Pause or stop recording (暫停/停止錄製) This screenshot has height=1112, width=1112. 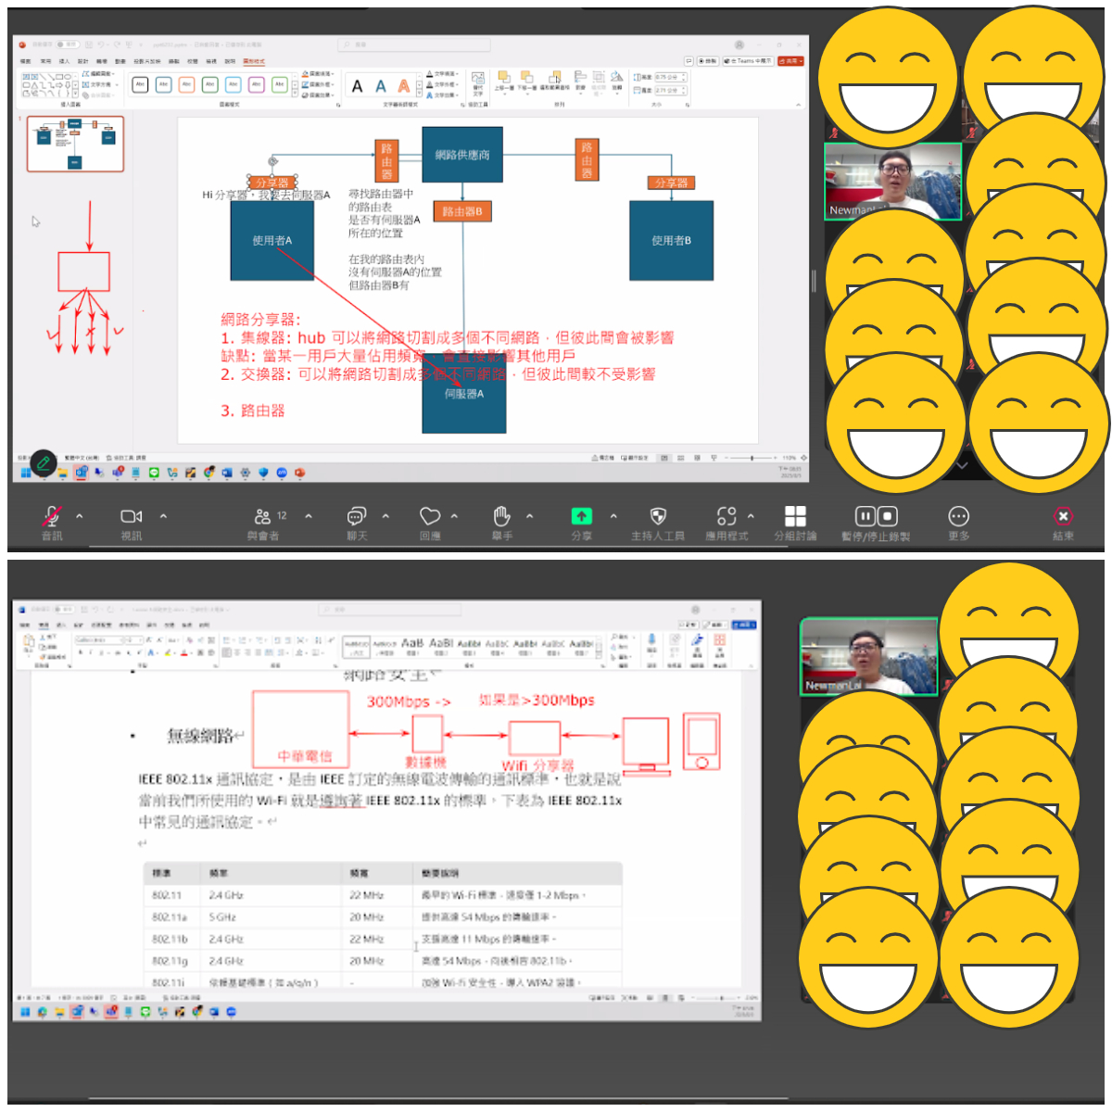click(876, 517)
